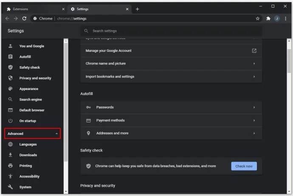Click the Chrome site info icon in the address bar
This screenshot has height=196, width=293.
click(x=35, y=19)
